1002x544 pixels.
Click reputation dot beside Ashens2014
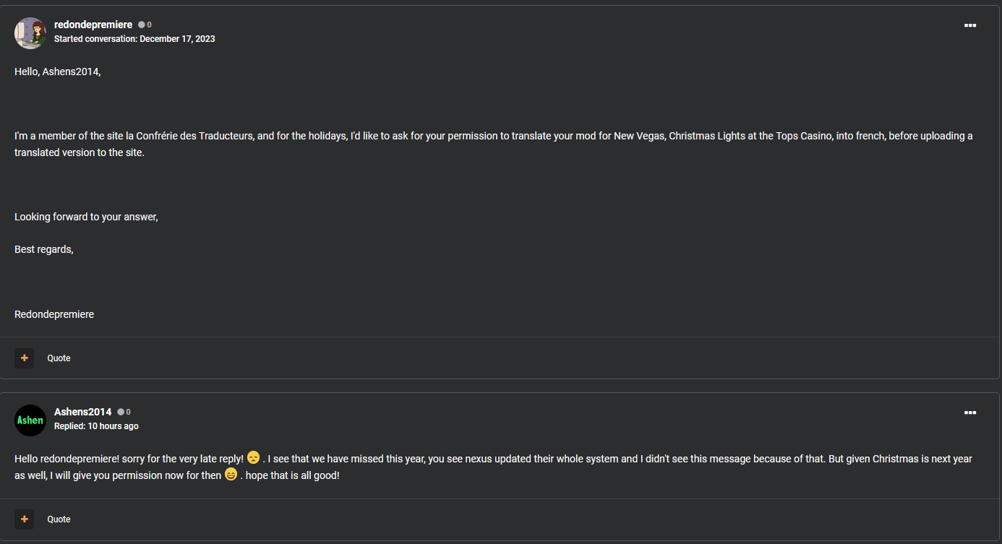(x=121, y=412)
